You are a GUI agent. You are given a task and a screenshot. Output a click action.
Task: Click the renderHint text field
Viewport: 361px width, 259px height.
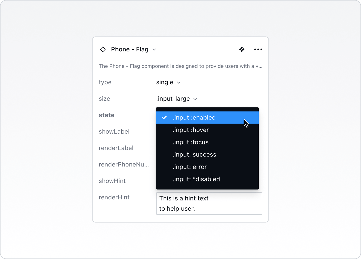(209, 203)
